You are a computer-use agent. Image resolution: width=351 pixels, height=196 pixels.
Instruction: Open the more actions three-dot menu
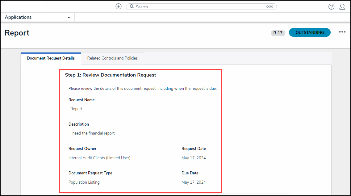(342, 32)
